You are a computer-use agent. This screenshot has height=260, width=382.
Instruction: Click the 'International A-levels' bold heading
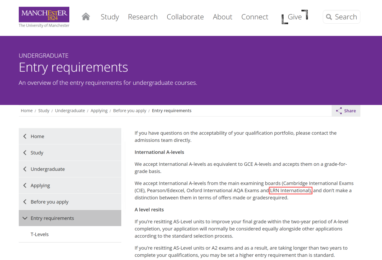159,152
